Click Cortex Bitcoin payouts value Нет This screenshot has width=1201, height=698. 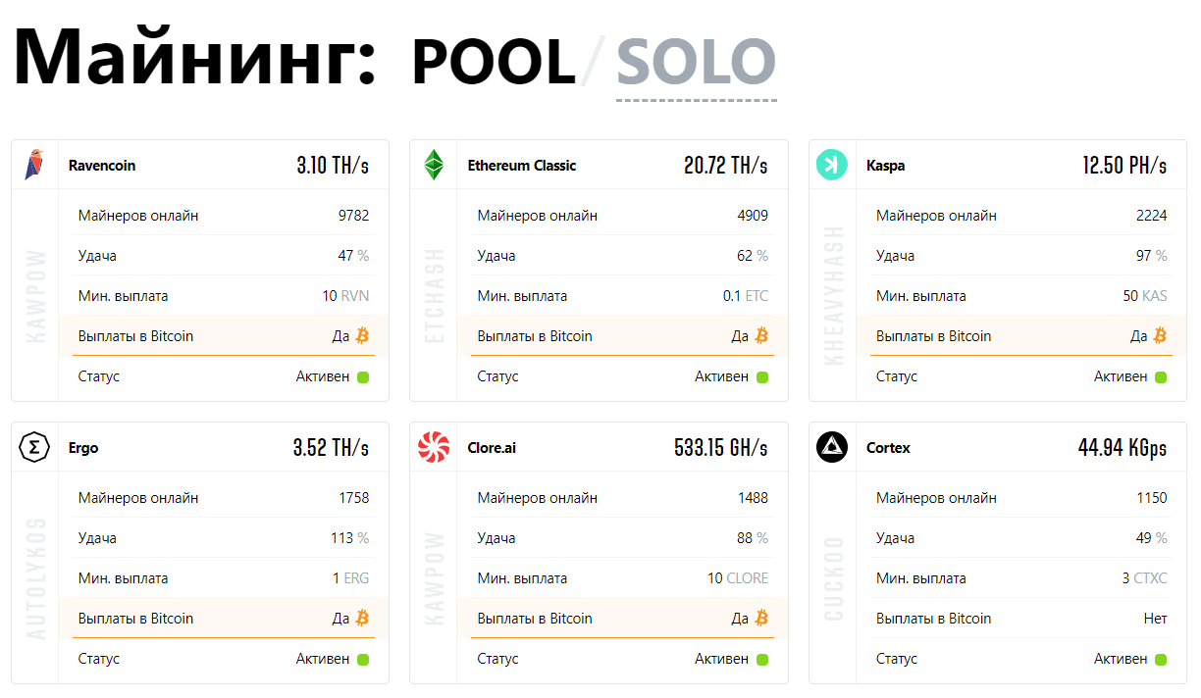tap(1156, 619)
